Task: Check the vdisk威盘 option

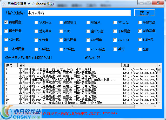Action: 88,49
